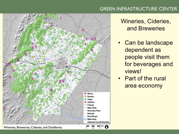
Task: Click the Winery diamond symbol in the legend
Action: 85,94
